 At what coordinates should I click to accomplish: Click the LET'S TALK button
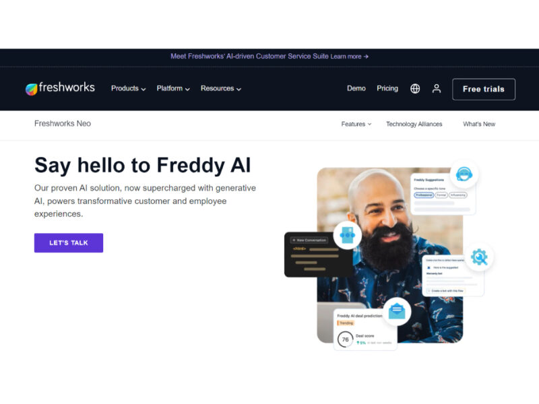(69, 243)
